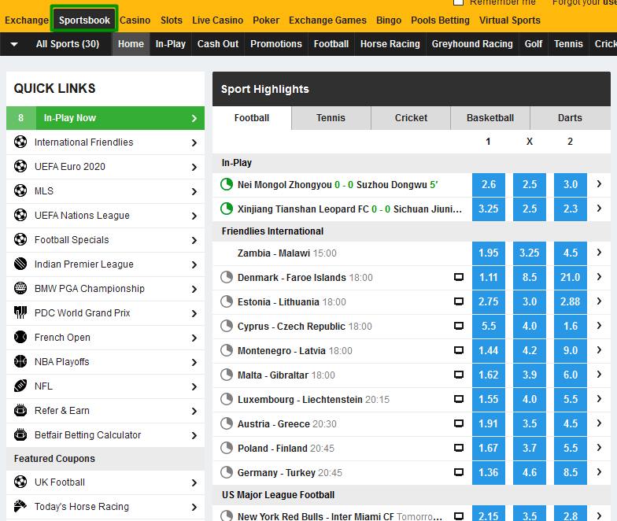Click the American football icon beside NFL
The image size is (617, 521).
(20, 386)
